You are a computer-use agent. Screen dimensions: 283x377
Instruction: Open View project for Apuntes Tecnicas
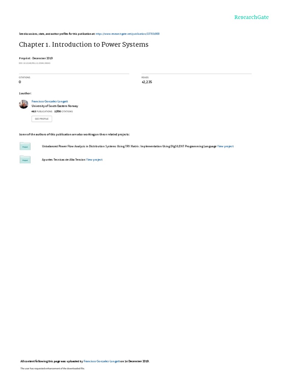(94, 160)
